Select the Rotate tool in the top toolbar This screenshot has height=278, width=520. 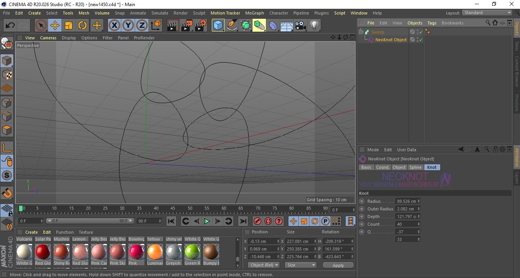click(82, 26)
